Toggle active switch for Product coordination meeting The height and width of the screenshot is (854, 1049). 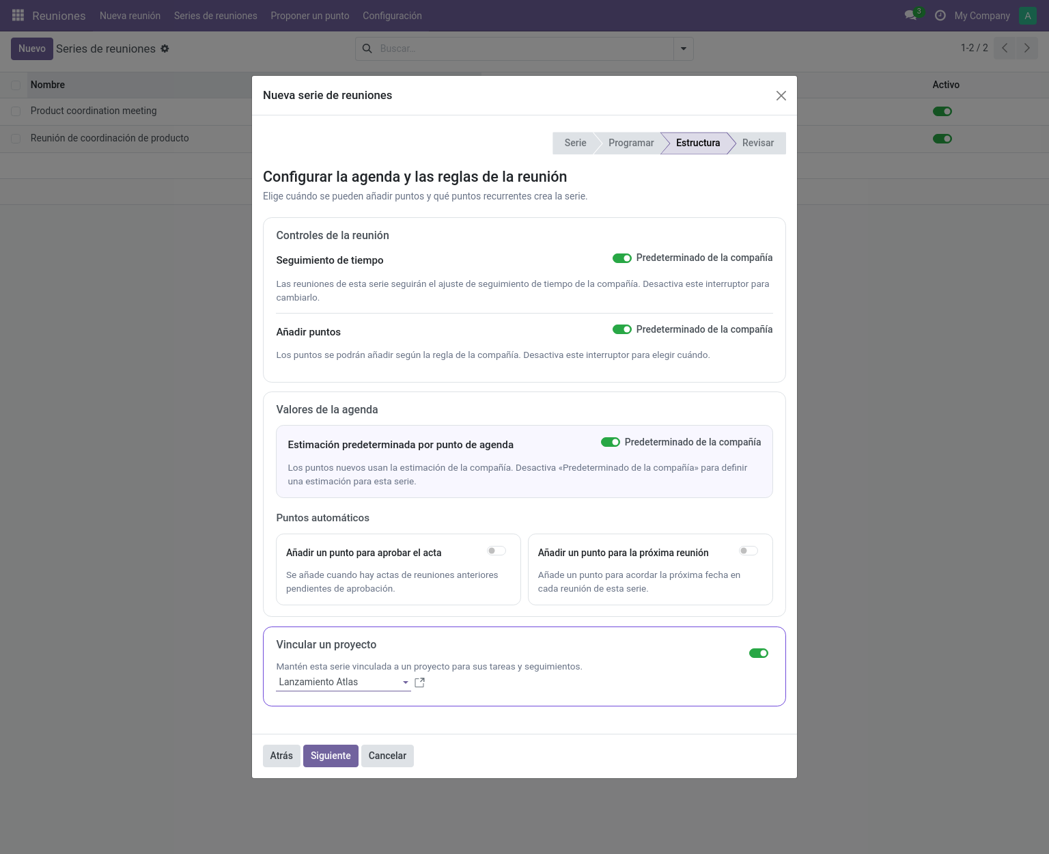[x=942, y=111]
